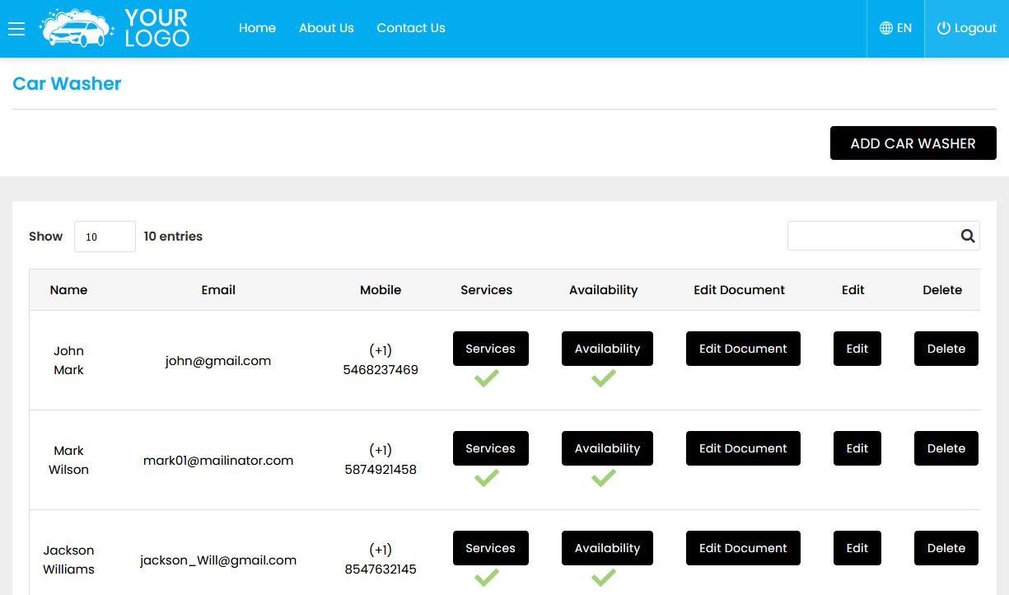The height and width of the screenshot is (595, 1009).
Task: Open the hamburger menu icon
Action: point(16,29)
